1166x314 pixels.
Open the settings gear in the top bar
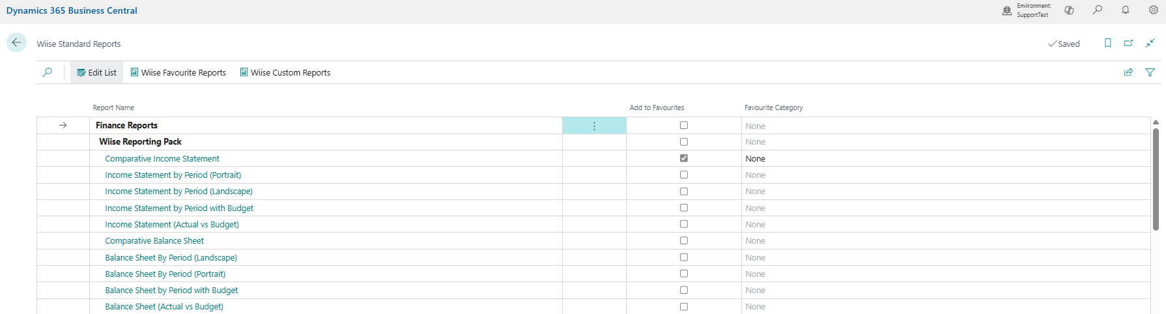[1153, 10]
